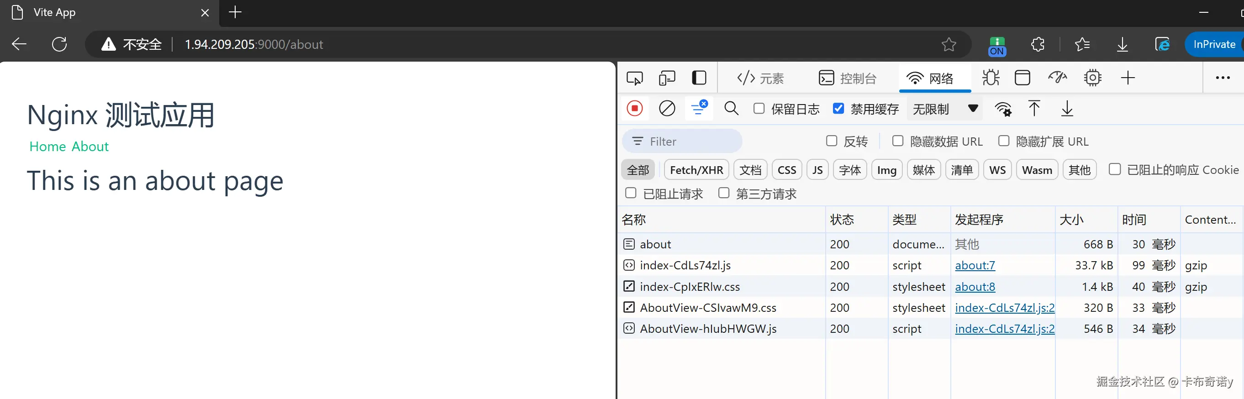Enable the 反转 checkbox
This screenshot has height=399, width=1244.
(x=831, y=141)
